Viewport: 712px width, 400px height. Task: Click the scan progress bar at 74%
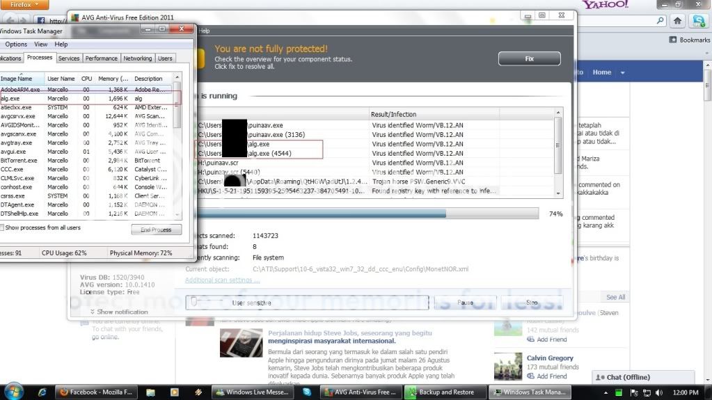click(367, 214)
